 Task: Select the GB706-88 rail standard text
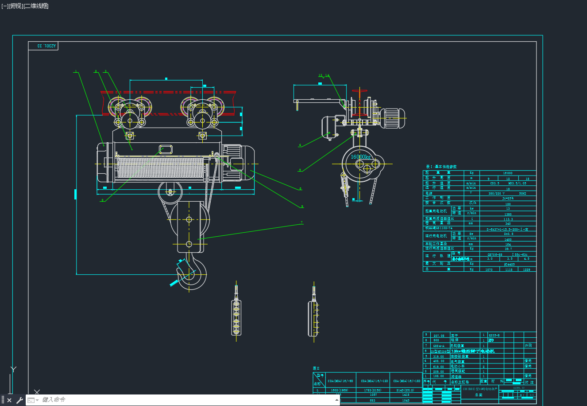coord(495,255)
